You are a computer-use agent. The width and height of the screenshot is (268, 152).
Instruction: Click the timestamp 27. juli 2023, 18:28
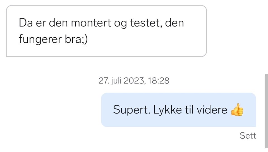tap(134, 81)
